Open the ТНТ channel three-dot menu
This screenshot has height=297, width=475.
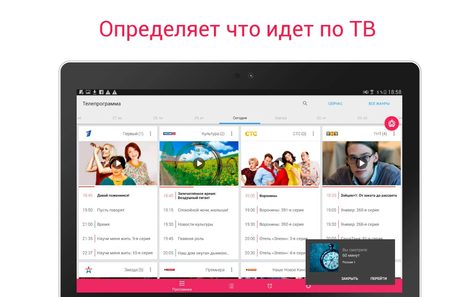(394, 134)
